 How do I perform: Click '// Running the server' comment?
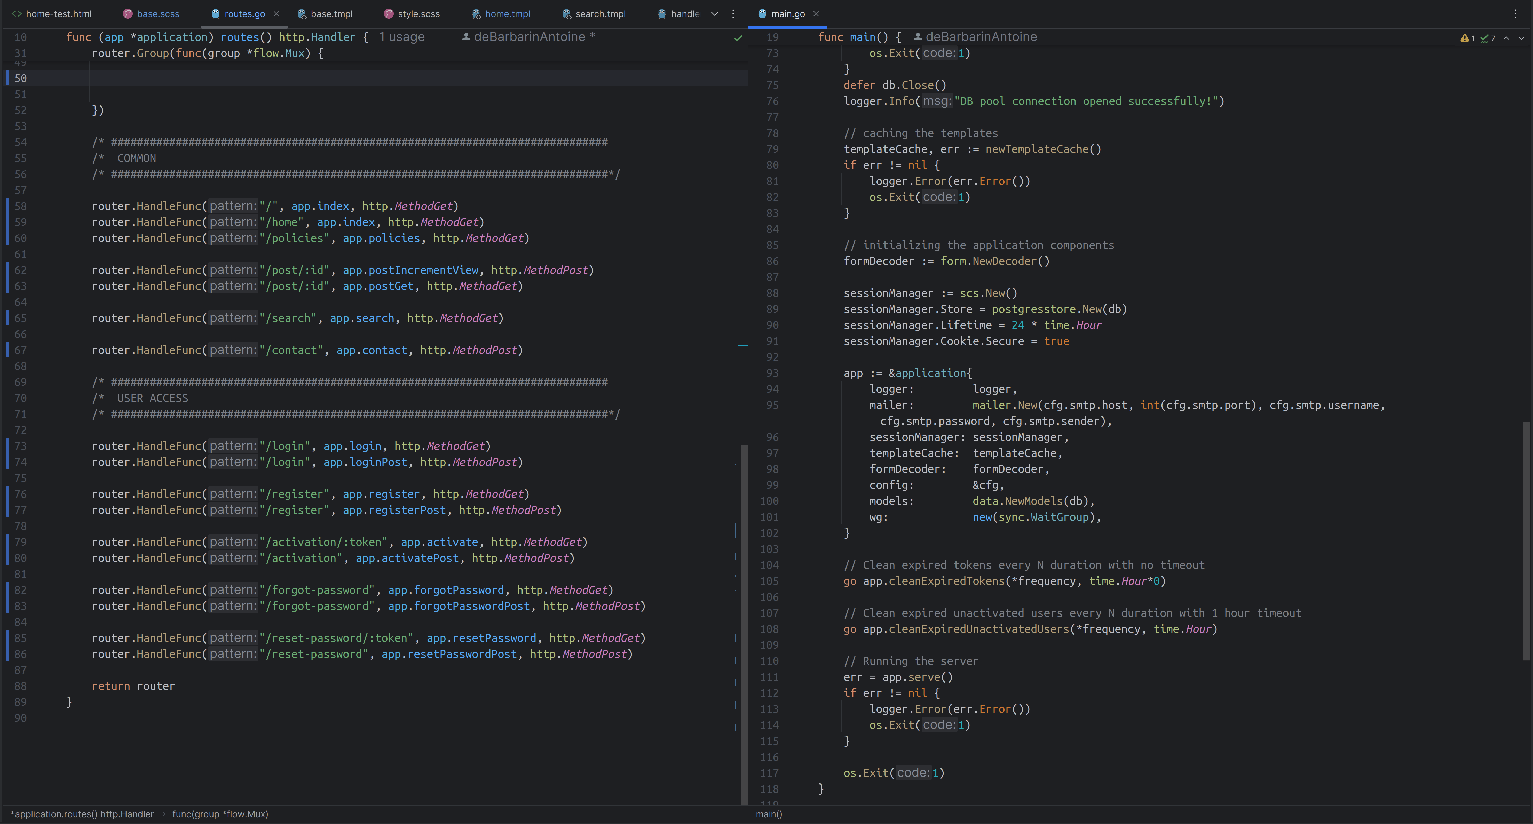911,661
